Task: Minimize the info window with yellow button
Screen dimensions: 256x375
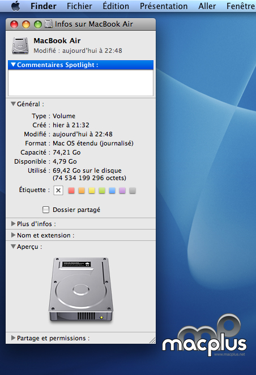Action: [26, 24]
